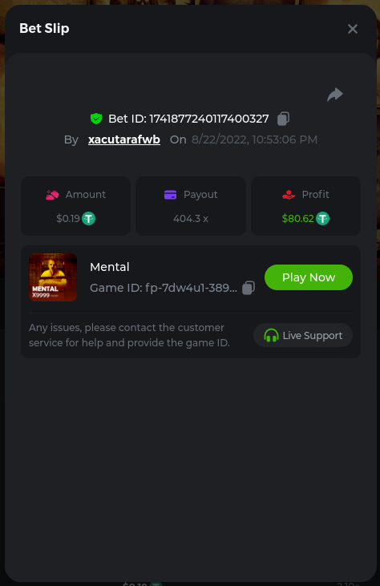Click the pink Amount icon
This screenshot has height=586, width=380.
52,195
